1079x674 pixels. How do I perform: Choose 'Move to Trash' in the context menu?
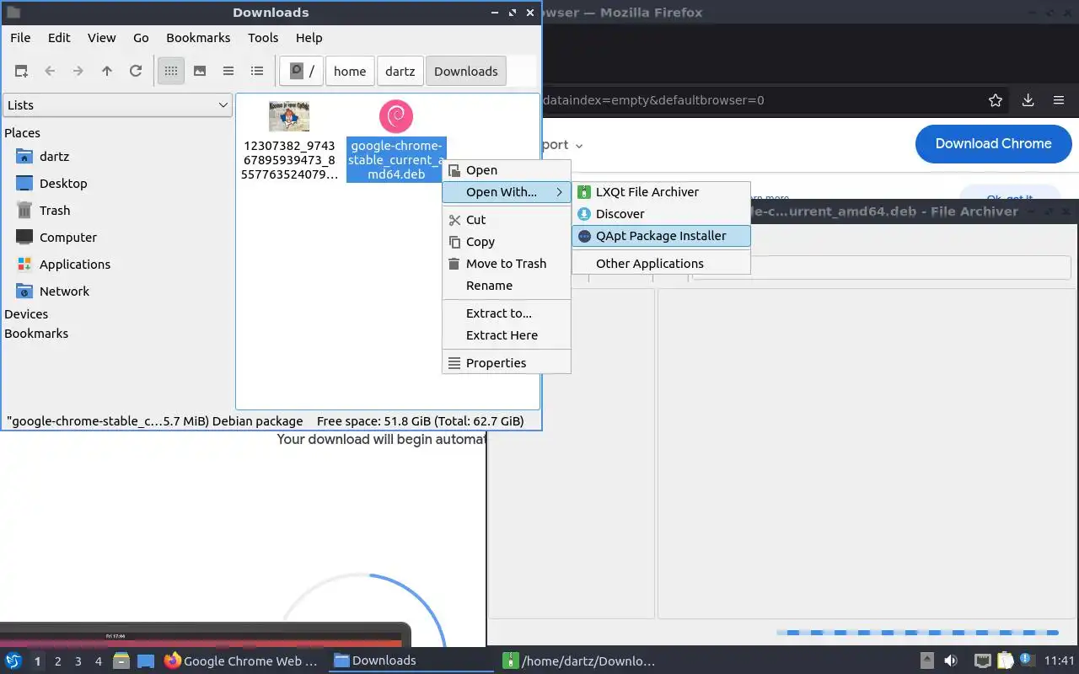click(507, 264)
